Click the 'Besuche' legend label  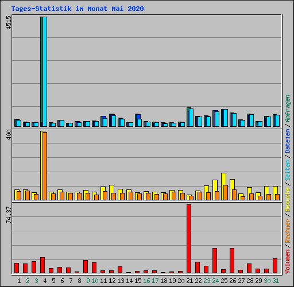(x=287, y=200)
